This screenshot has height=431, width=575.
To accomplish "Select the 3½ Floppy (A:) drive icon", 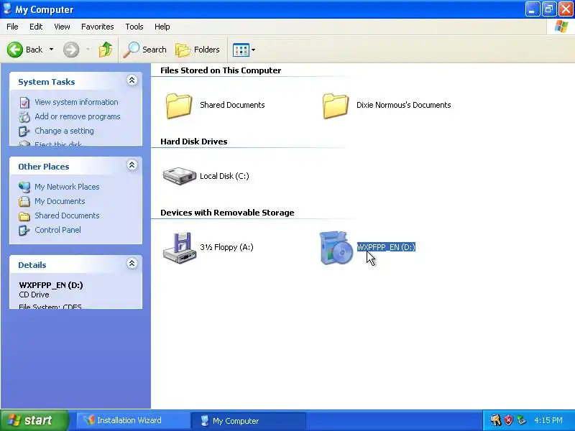I will click(180, 247).
